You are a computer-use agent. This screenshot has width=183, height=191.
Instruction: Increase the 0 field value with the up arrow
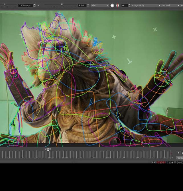[x=129, y=5]
